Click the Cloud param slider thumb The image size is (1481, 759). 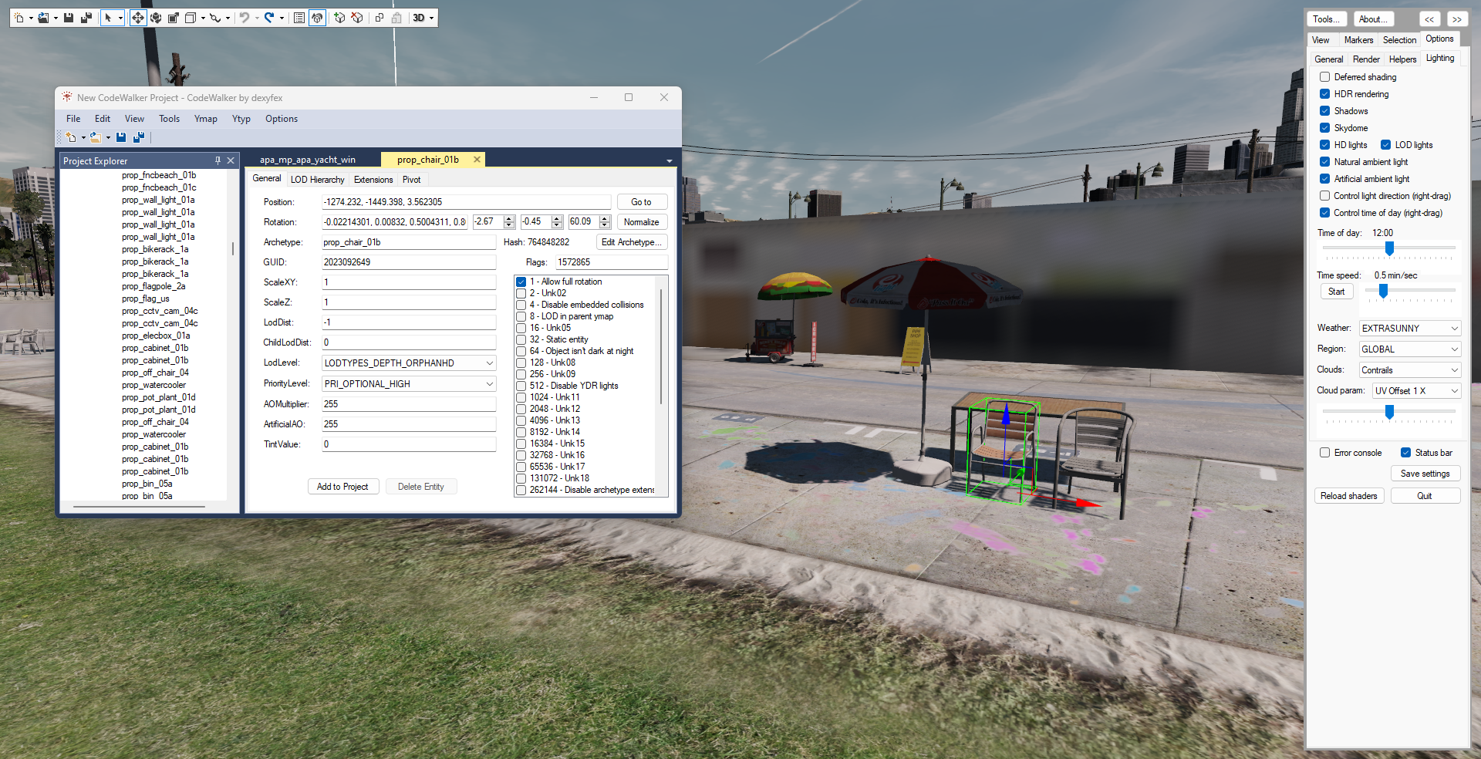[x=1389, y=412]
